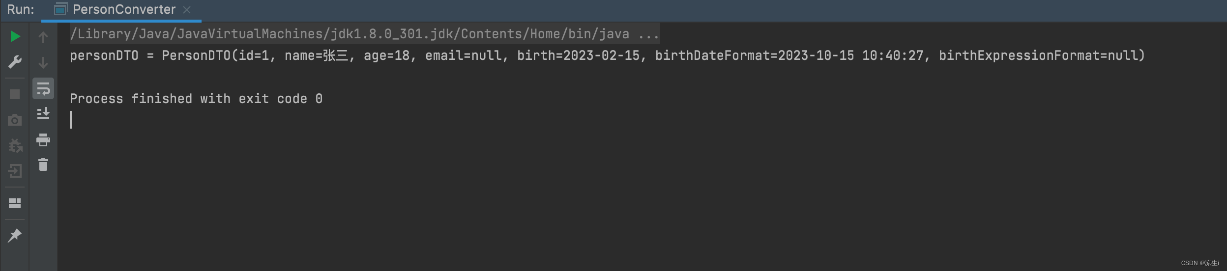Click the Exit icon in the left toolbar
This screenshot has width=1227, height=271.
(15, 171)
